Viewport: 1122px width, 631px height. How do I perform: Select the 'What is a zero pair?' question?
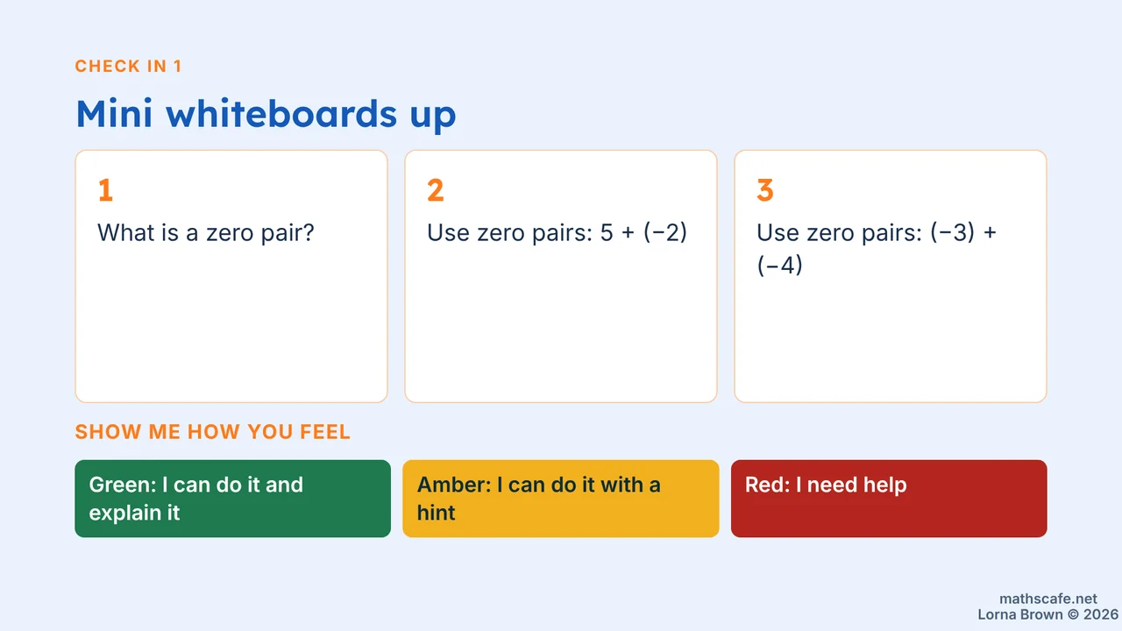tap(206, 233)
